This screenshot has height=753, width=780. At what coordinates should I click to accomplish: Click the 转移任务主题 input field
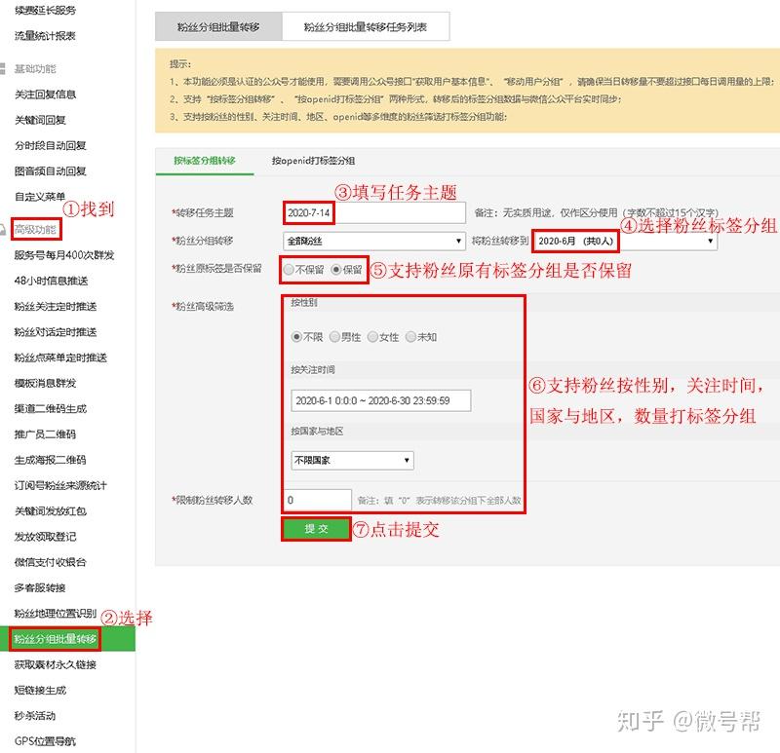click(374, 212)
